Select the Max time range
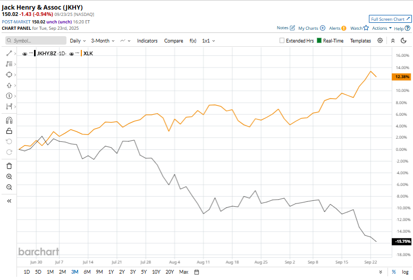Screen dimensions: 413x280 tap(183, 272)
